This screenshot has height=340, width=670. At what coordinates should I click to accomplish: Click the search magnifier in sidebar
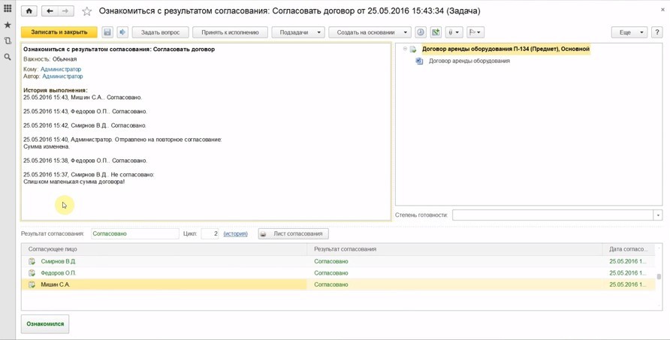click(8, 57)
